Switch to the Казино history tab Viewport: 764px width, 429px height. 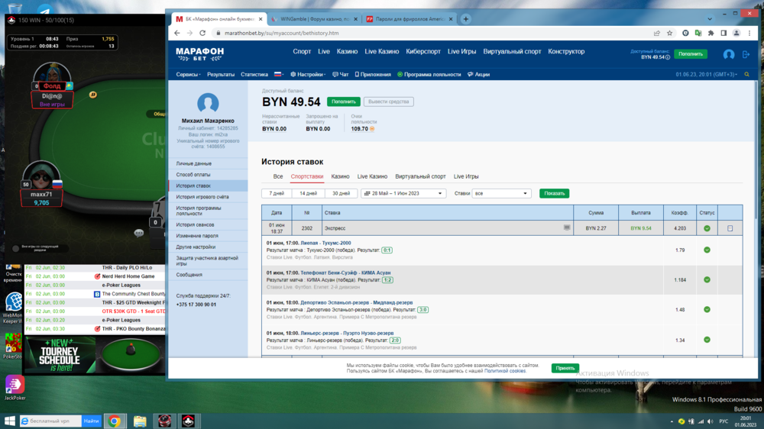[340, 176]
